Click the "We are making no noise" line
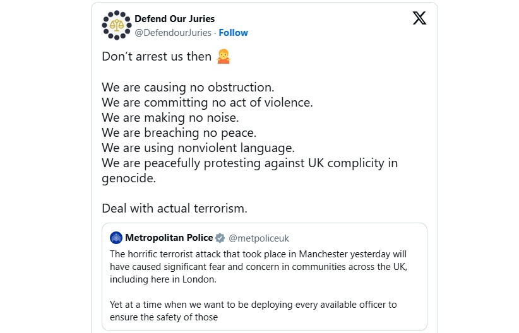This screenshot has width=519, height=333. point(170,117)
